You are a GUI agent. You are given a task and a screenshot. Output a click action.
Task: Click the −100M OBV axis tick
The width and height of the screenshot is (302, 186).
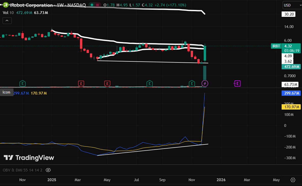point(290,137)
